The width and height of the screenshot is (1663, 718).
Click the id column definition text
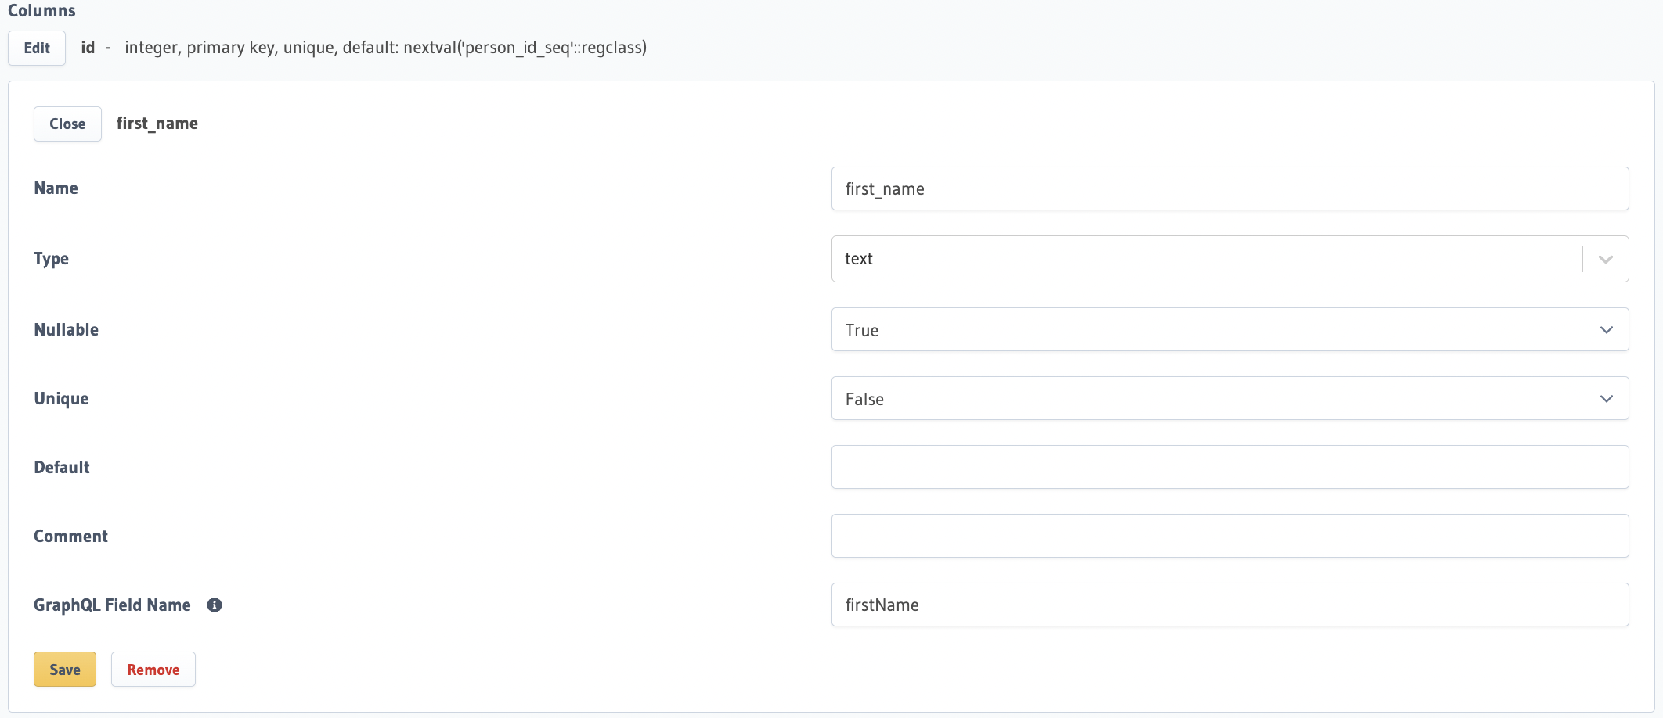pos(385,48)
